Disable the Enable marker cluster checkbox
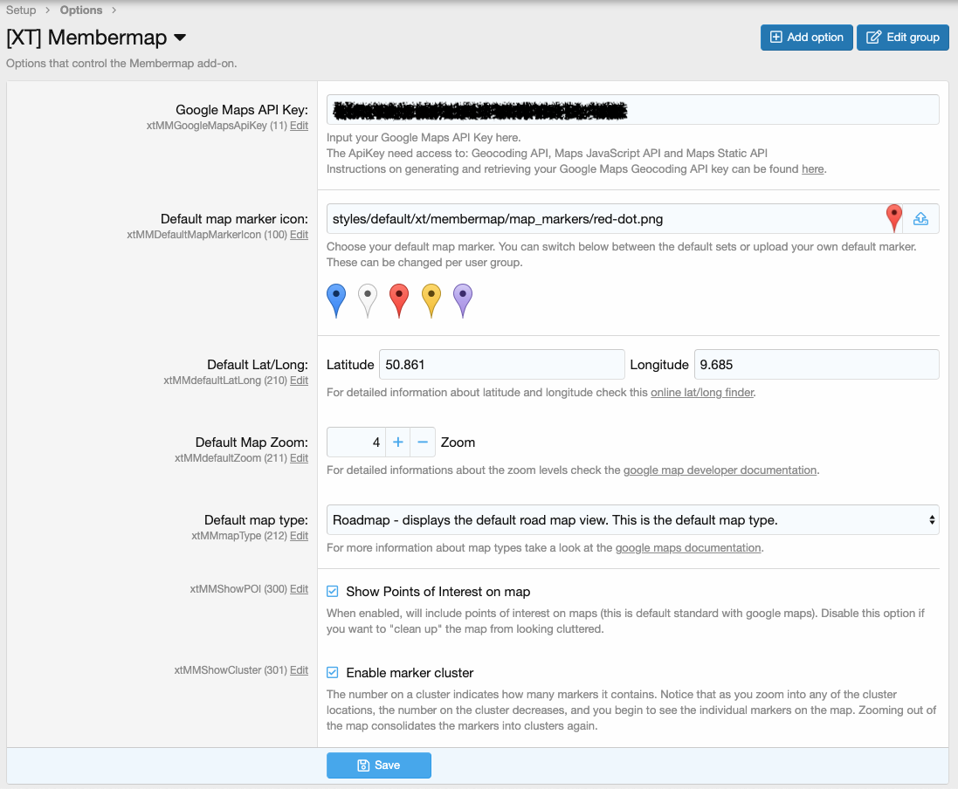958x789 pixels. click(333, 673)
